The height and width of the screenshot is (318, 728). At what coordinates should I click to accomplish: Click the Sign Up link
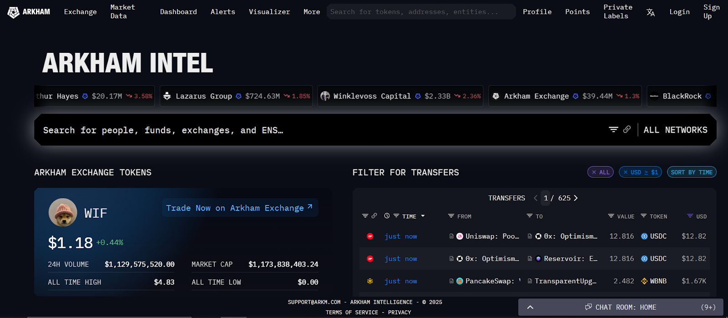pos(712,12)
